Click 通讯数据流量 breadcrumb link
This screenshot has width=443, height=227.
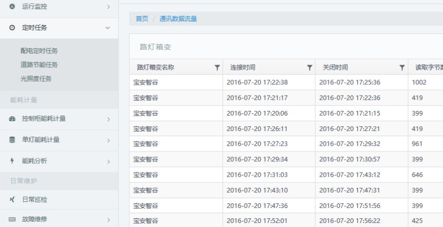tap(178, 19)
